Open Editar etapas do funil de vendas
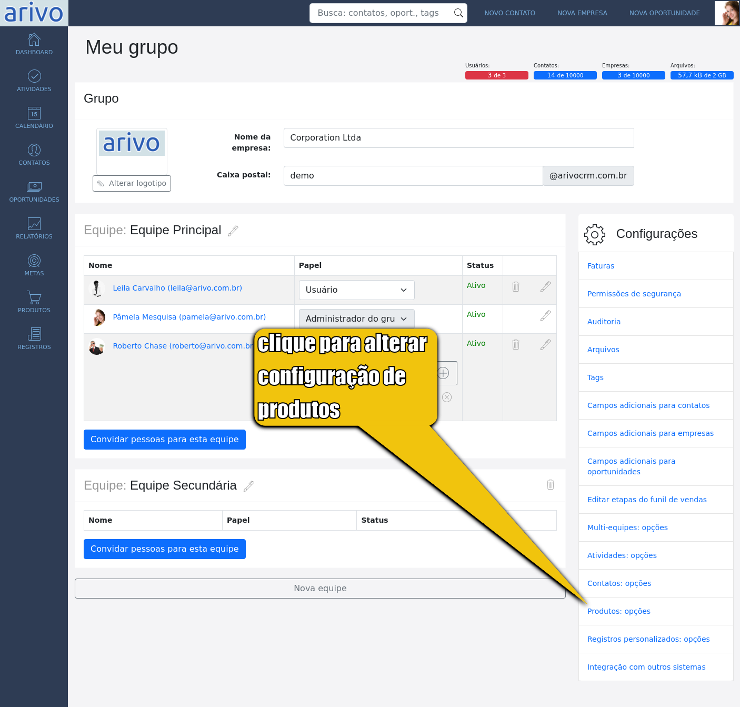Viewport: 740px width, 707px height. tap(647, 500)
